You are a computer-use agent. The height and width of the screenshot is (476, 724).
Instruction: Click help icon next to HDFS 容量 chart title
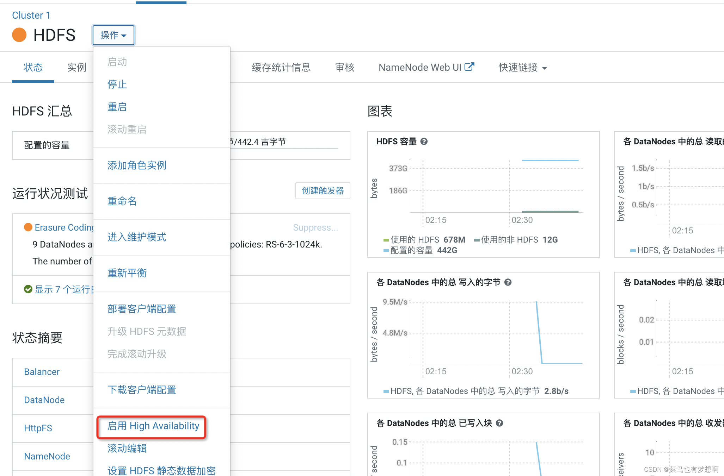[x=424, y=141]
